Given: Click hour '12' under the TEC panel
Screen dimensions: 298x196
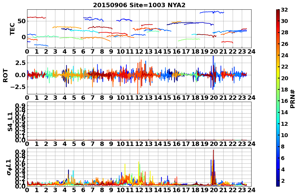Looking at the screenshot, I should pos(139,51).
